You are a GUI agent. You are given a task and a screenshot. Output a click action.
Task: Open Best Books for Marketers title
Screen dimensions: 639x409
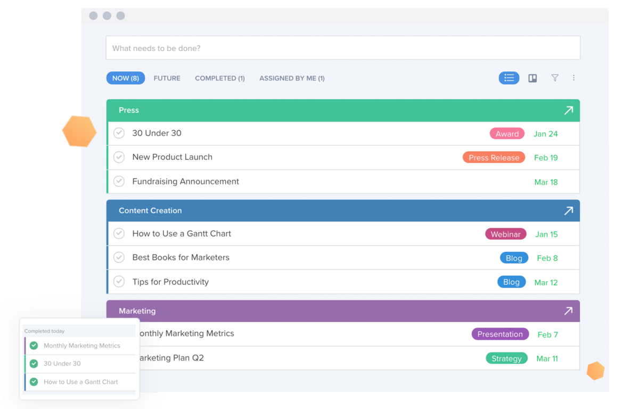tap(181, 257)
